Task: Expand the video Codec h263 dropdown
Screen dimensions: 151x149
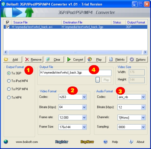Action: pyautogui.click(x=84, y=97)
